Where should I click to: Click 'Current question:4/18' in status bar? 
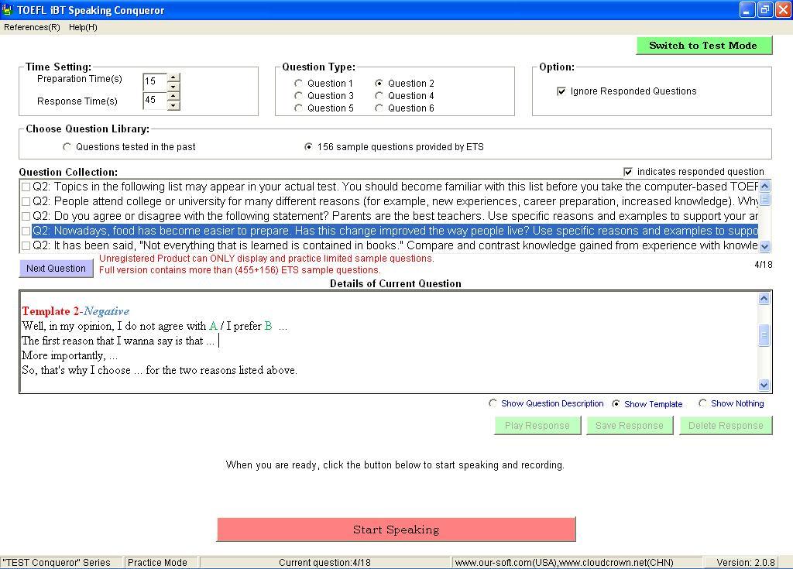[x=324, y=563]
